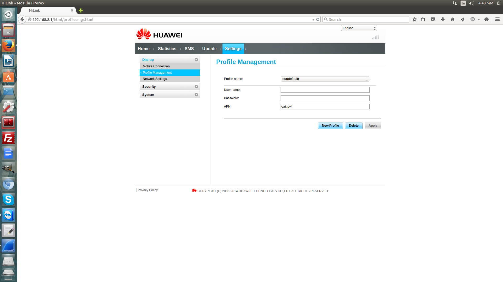
Task: Click Apply button
Action: [x=373, y=126]
